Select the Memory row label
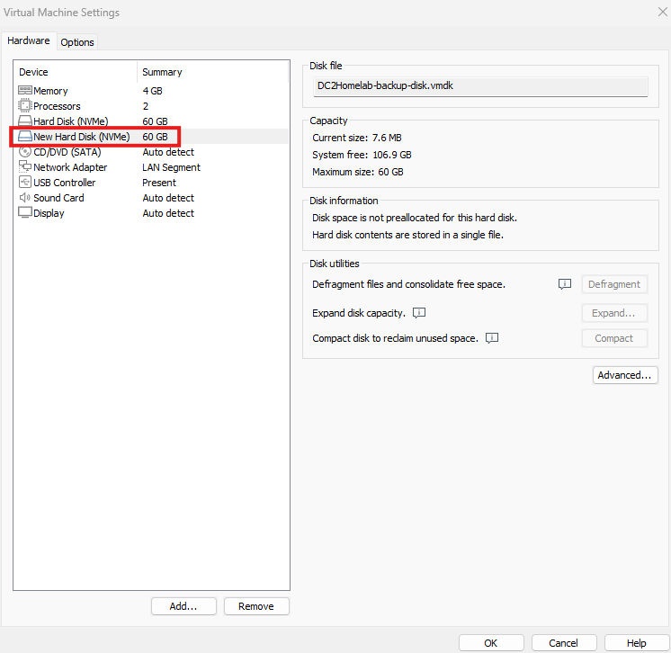 pos(50,91)
